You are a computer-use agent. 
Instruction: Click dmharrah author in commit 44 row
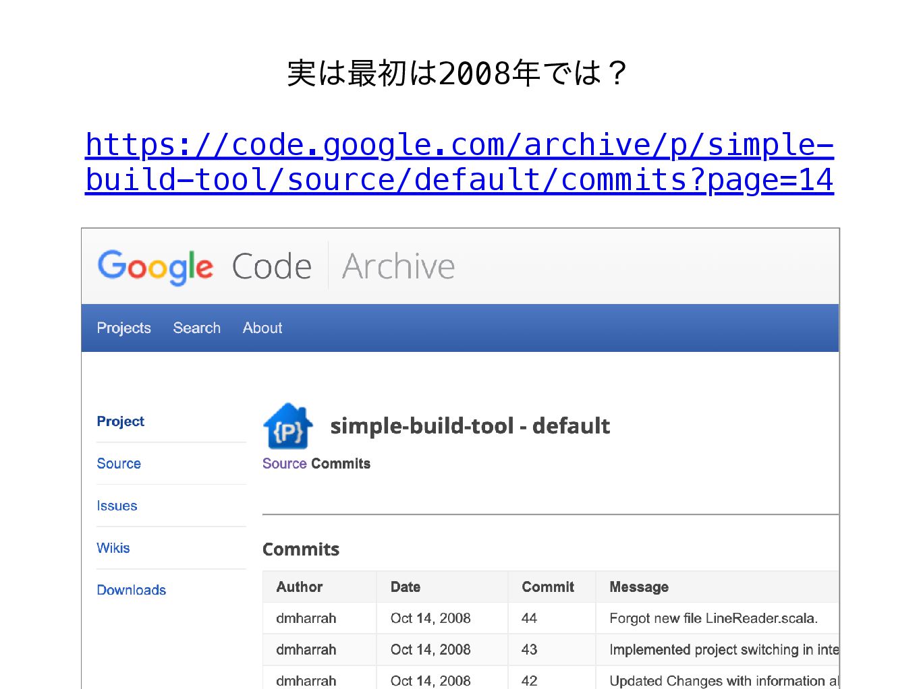point(306,618)
